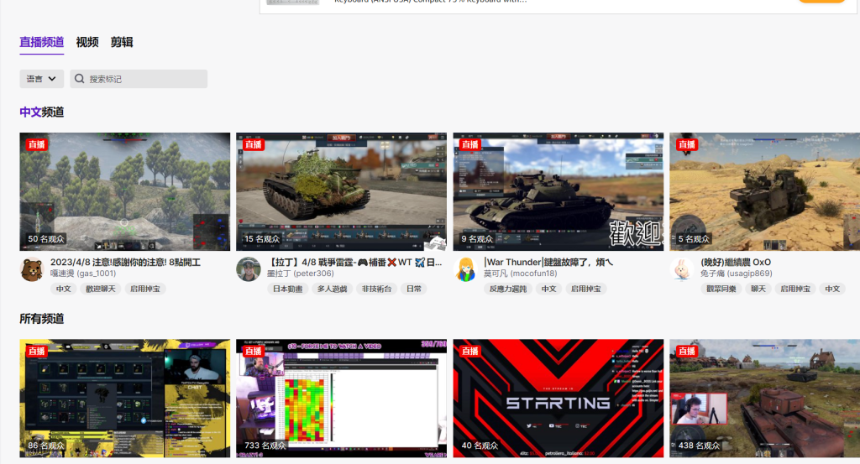Open the 所有频道 stream with 733 viewers

coord(341,399)
